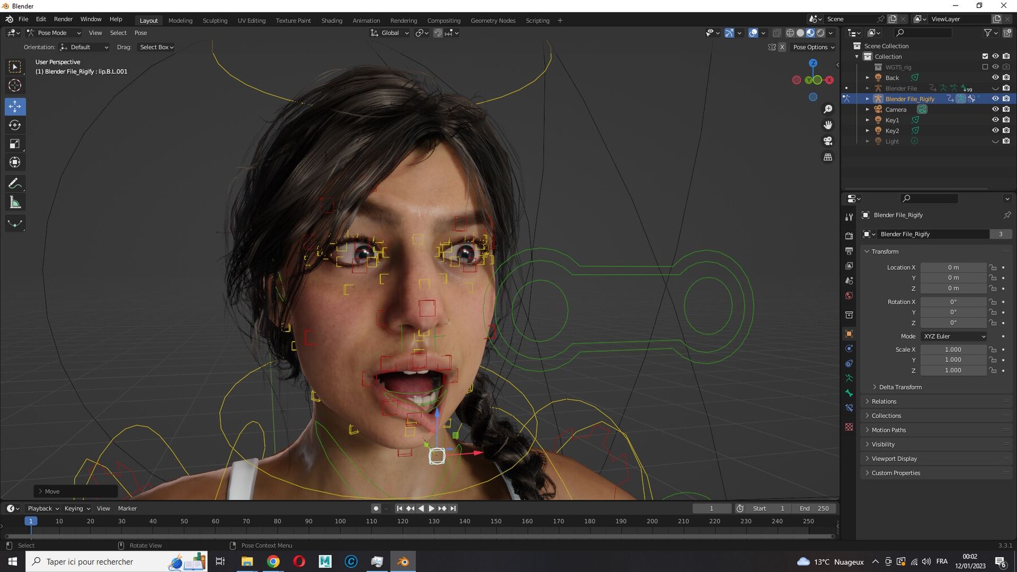Open the Playback popover in timeline

pos(43,509)
